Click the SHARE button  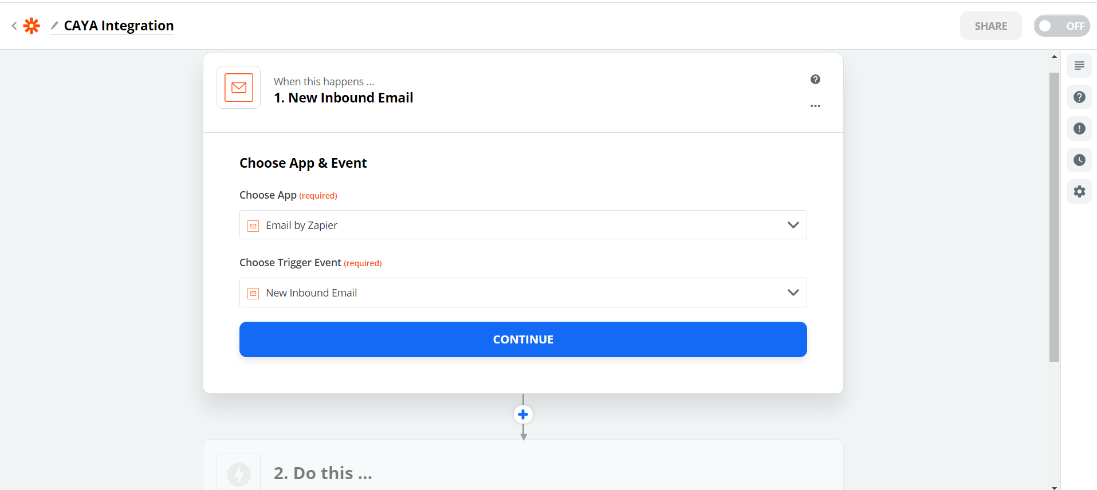[x=990, y=26]
